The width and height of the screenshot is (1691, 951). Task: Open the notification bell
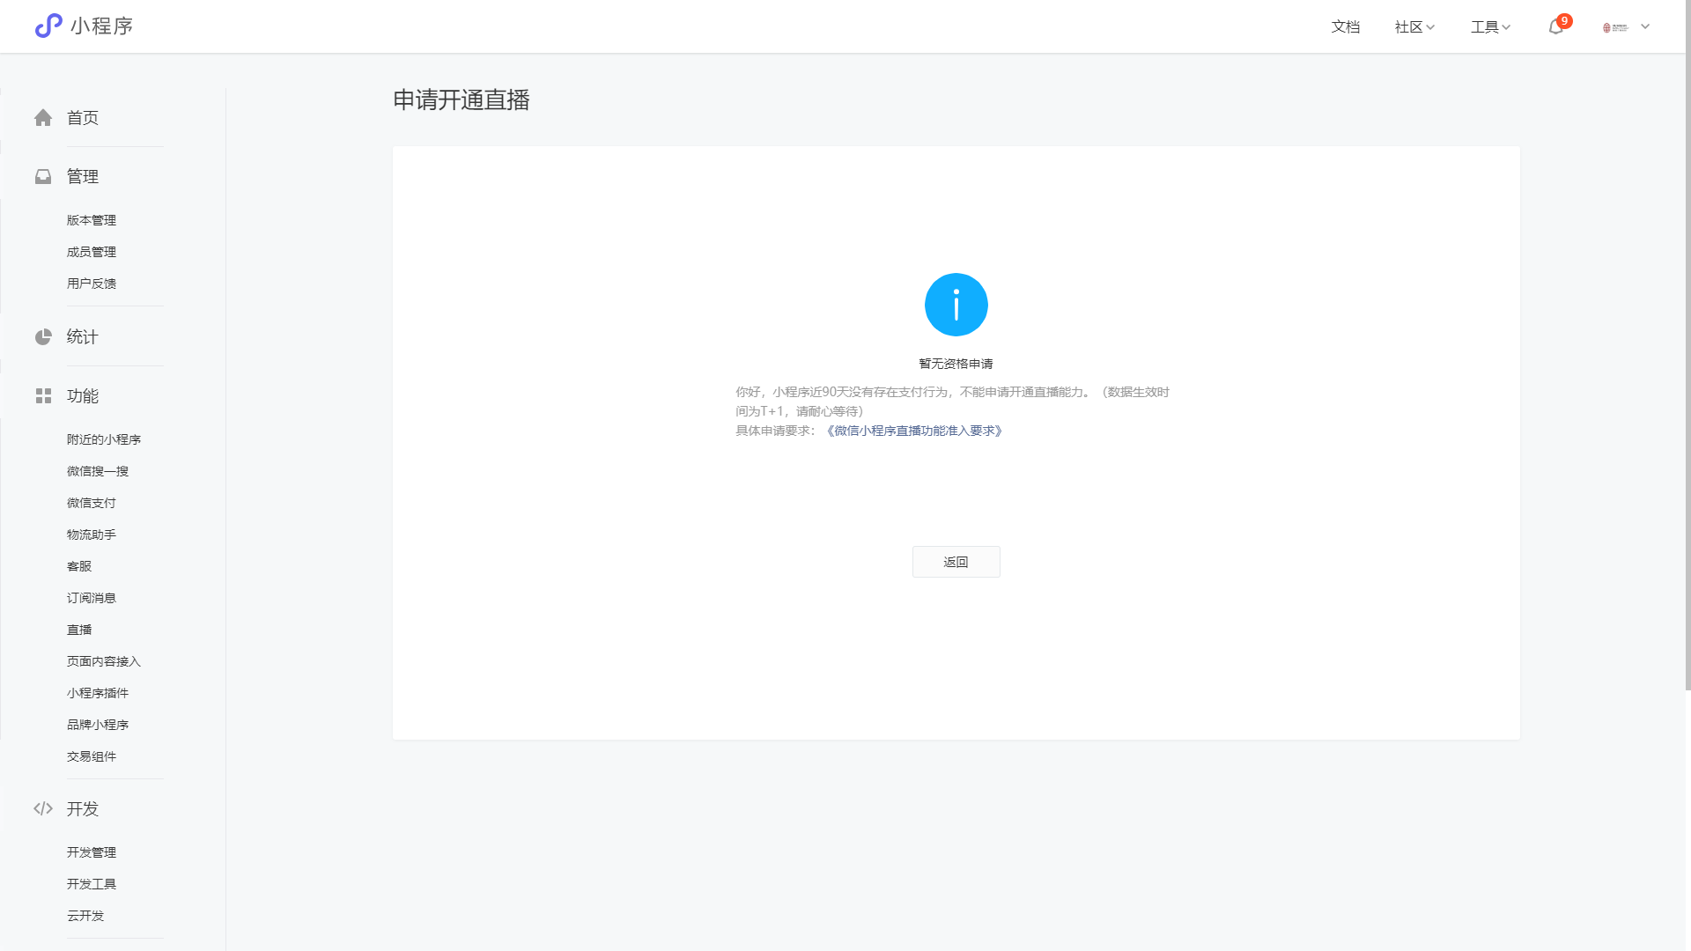[x=1556, y=26]
